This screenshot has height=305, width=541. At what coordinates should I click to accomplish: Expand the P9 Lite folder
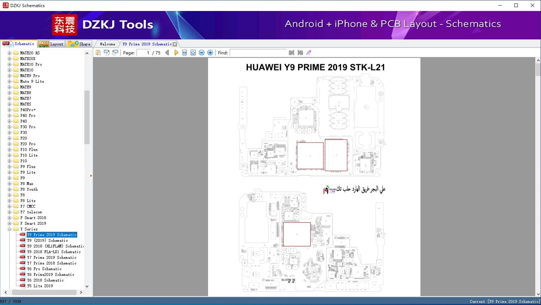pyautogui.click(x=10, y=172)
